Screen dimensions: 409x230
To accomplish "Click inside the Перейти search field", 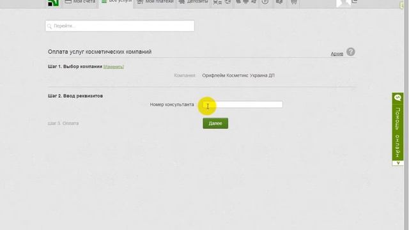I will tap(120, 26).
